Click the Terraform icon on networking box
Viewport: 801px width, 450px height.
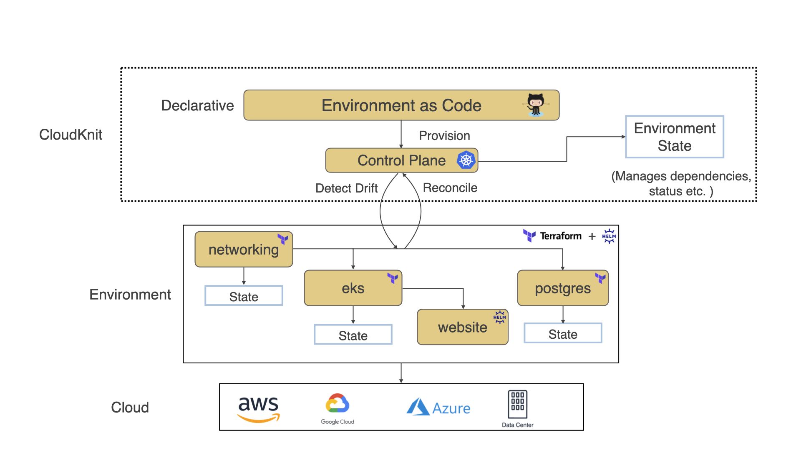[283, 239]
